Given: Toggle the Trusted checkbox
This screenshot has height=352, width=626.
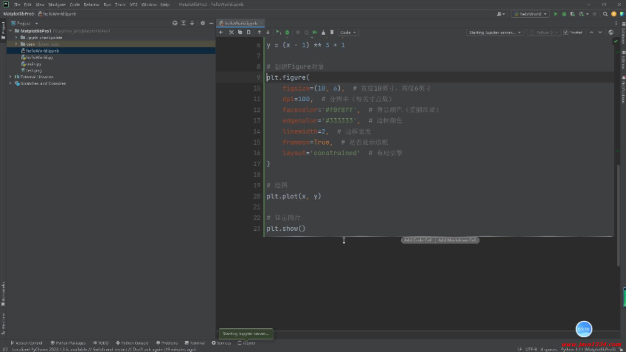Looking at the screenshot, I should point(566,32).
